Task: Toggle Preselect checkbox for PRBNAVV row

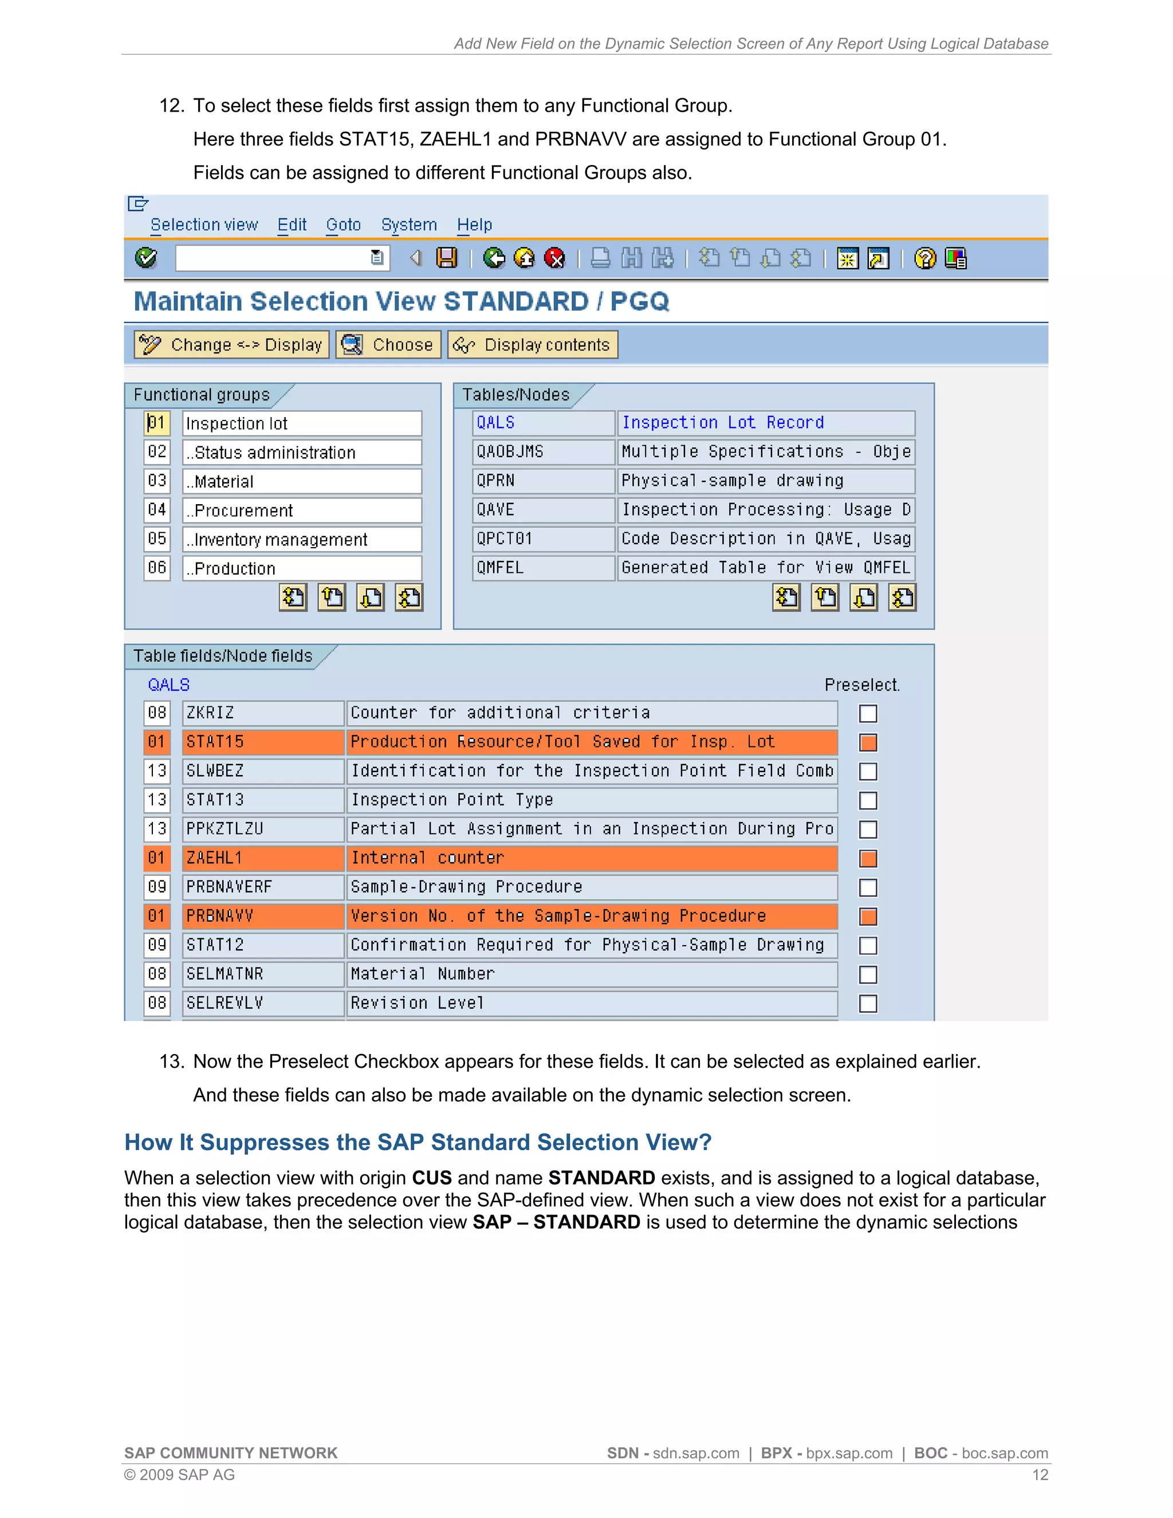Action: 868,917
